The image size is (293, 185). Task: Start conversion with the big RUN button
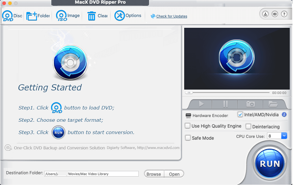(270, 163)
